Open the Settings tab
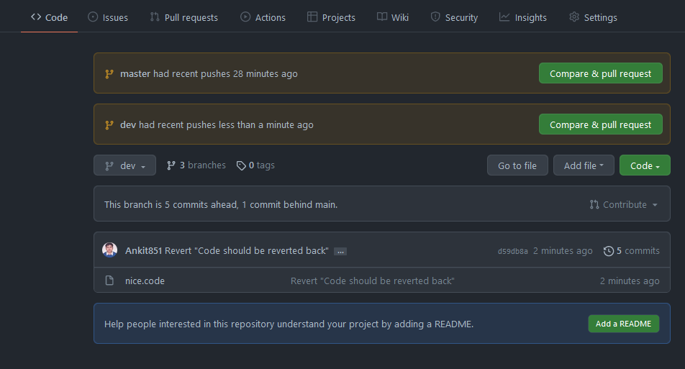 tap(593, 17)
